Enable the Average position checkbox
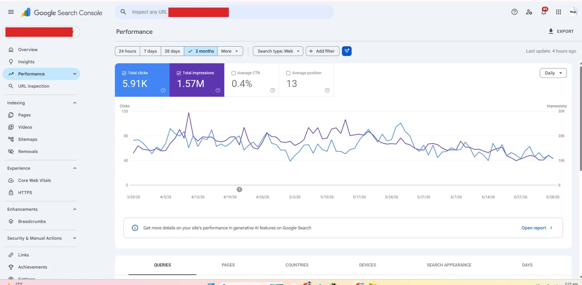 [288, 73]
